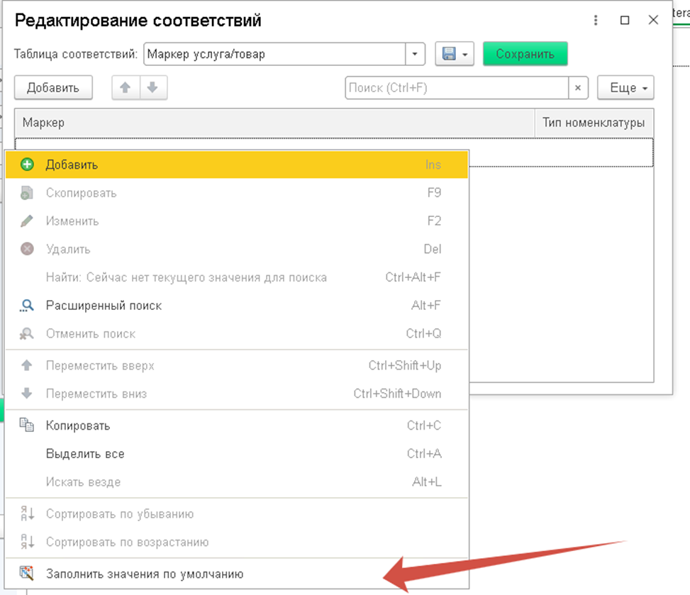Select Переместить вниз menu entry
Screen dimensions: 690x595
[237, 394]
